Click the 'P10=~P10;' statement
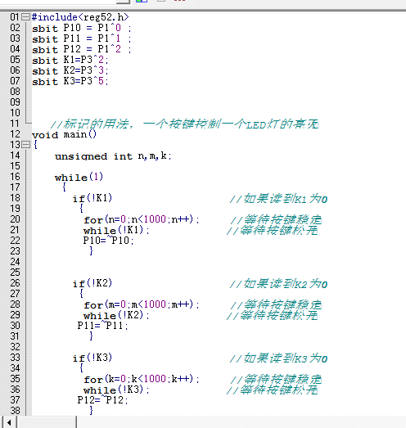406x428 pixels. (108, 241)
